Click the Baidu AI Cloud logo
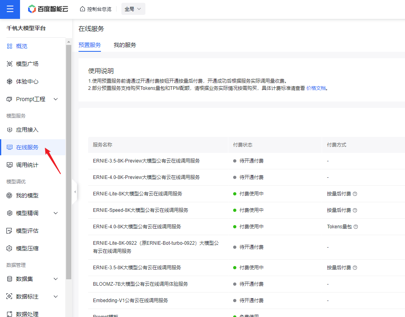This screenshot has width=405, height=317. (48, 9)
